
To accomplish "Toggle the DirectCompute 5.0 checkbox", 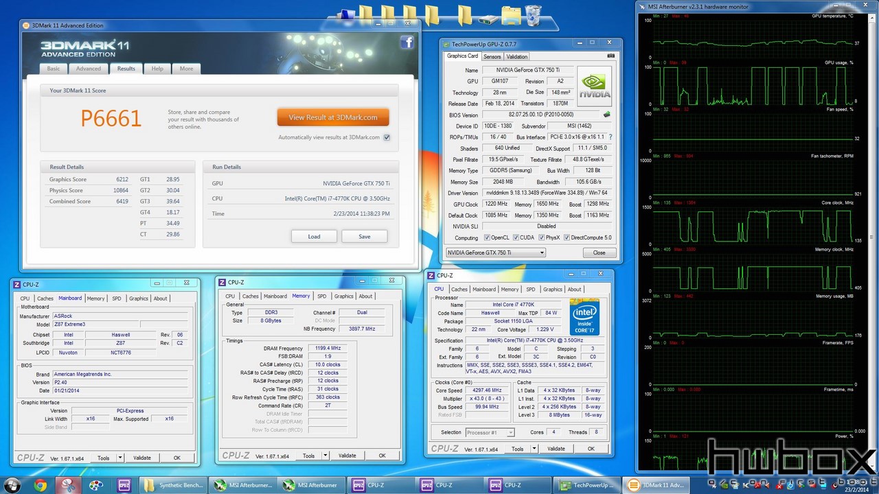I will point(567,238).
